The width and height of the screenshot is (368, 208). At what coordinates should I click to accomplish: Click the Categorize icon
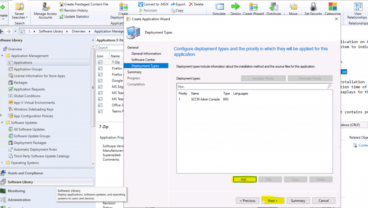tap(332, 6)
